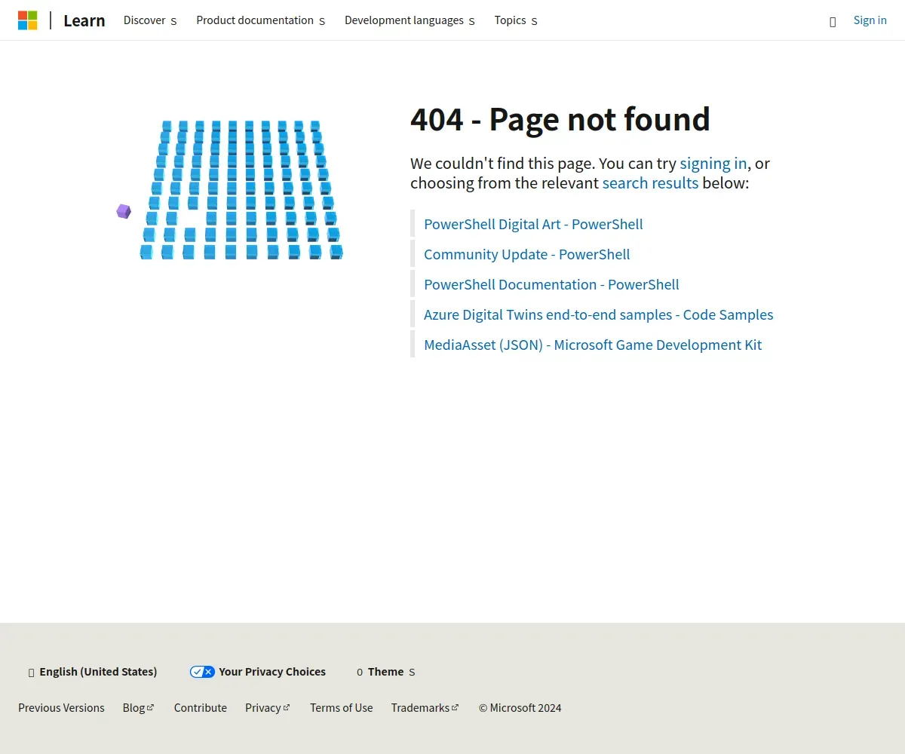Open the Trademarks footer link
This screenshot has width=905, height=754.
pos(425,708)
